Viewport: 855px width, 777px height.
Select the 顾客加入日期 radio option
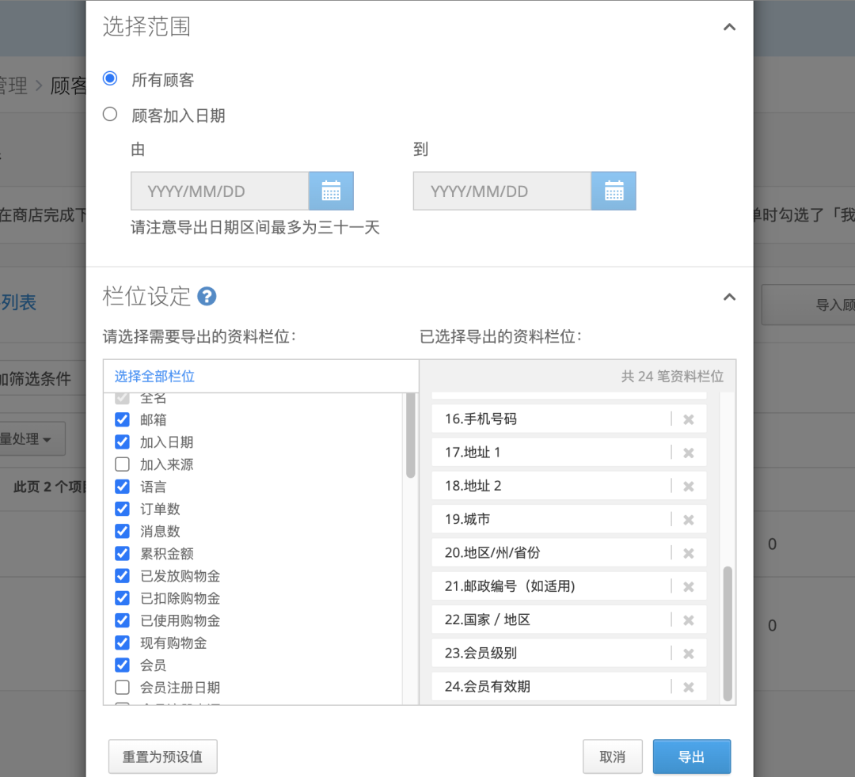[x=110, y=114]
